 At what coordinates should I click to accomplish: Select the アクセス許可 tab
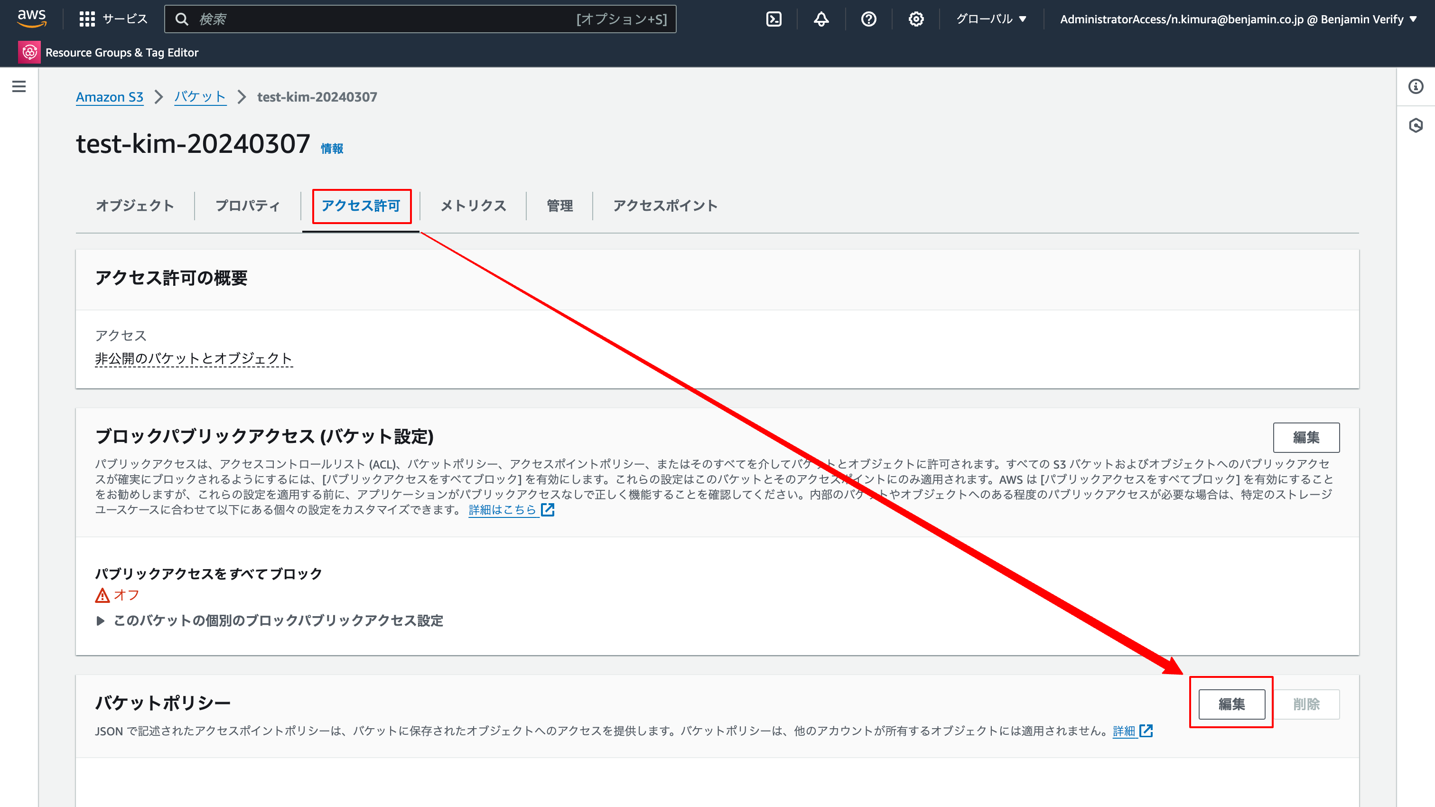[361, 206]
